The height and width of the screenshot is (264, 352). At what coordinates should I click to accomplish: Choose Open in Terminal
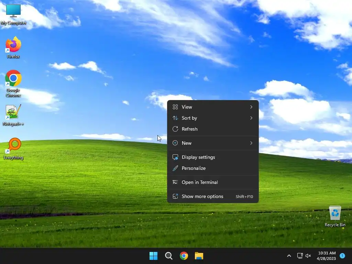pyautogui.click(x=213, y=182)
